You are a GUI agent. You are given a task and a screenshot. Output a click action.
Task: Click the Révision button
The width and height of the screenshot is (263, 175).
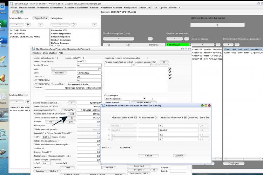pyautogui.click(x=109, y=167)
